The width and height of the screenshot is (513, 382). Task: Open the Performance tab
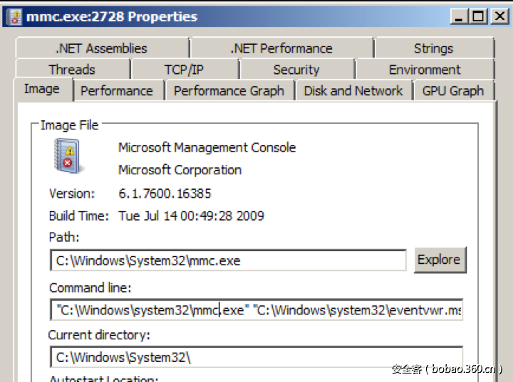coord(117,91)
